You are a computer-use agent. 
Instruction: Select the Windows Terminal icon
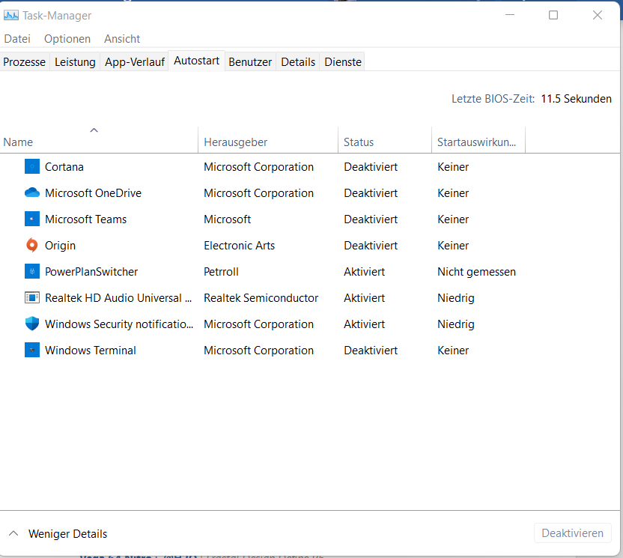tap(31, 350)
